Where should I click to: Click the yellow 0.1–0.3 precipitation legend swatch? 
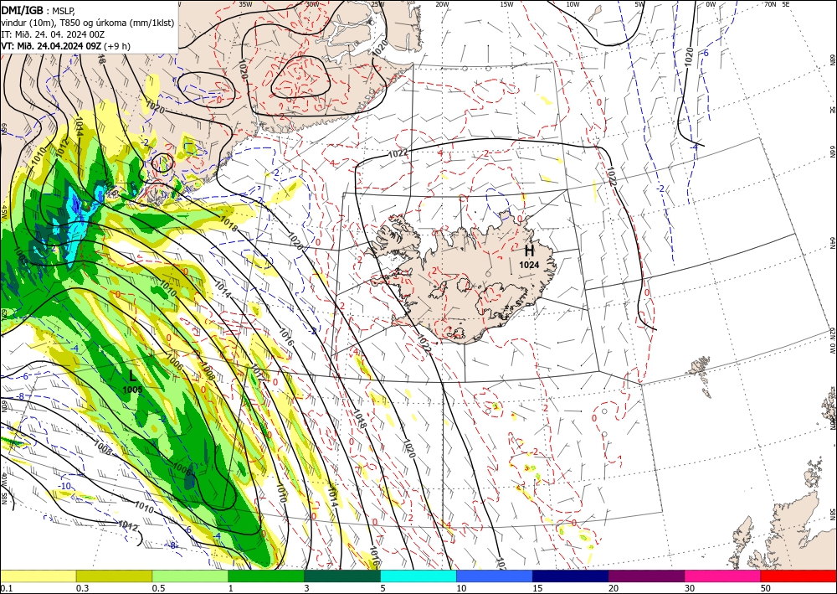pyautogui.click(x=38, y=576)
